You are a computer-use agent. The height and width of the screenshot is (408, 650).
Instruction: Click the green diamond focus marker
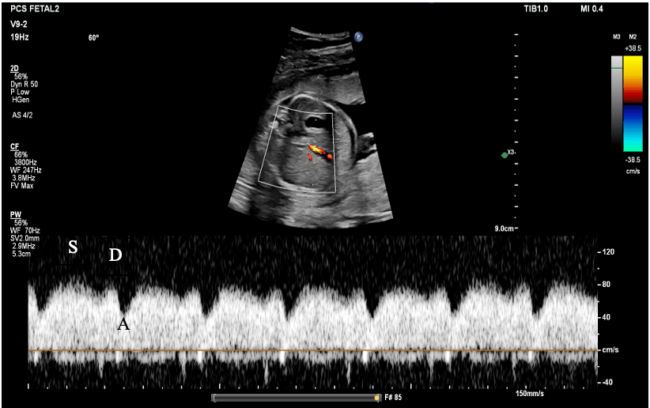point(505,154)
